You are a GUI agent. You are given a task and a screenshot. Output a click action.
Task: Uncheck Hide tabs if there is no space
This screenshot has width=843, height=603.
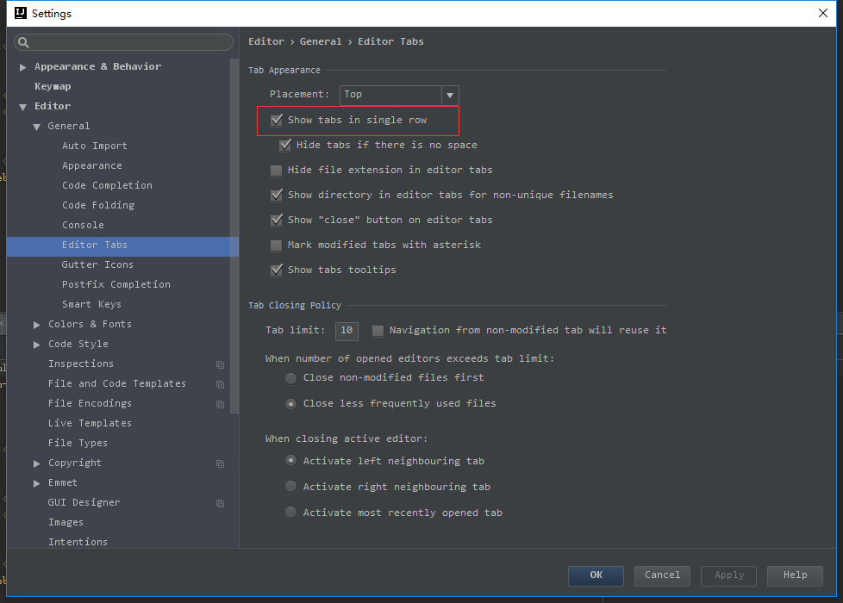(x=285, y=145)
